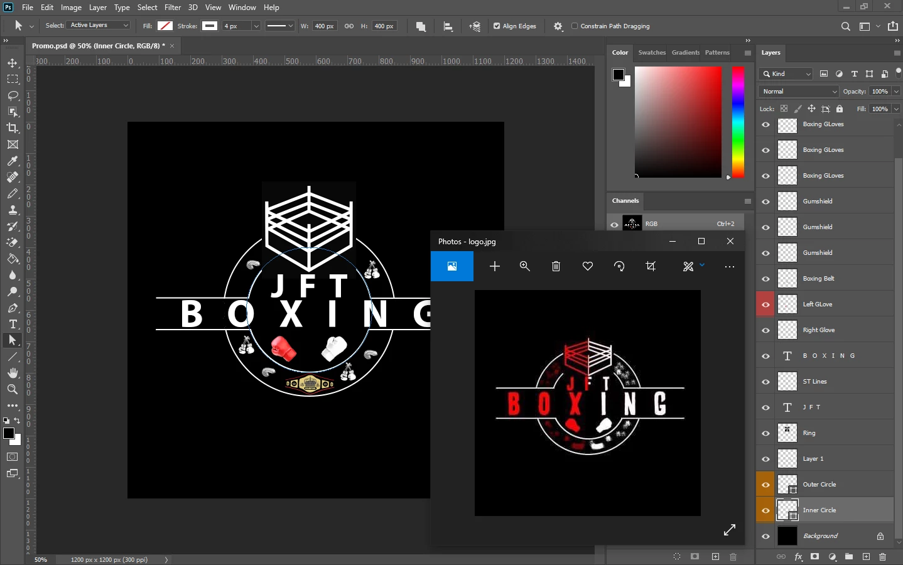The image size is (903, 565).
Task: Switch to the Patterns tab
Action: coord(717,53)
